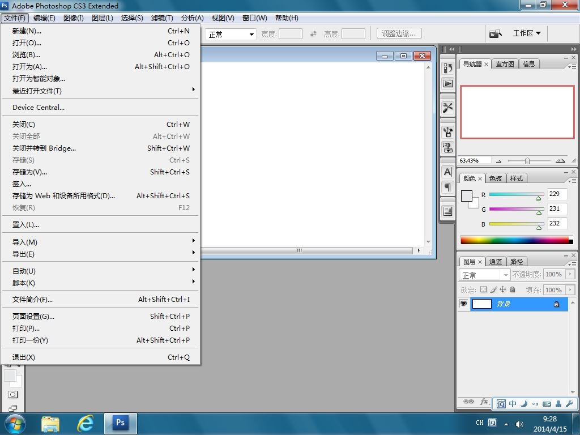Expand the 最近打开文件(T) submenu
This screenshot has width=580, height=435.
pyautogui.click(x=101, y=91)
